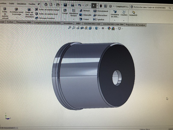This screenshot has height=130, width=173.
Task: Click the Répétition linéaire icon
Action: point(74,11)
